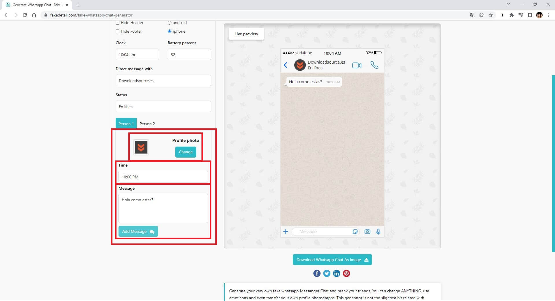
Task: Share on Pinterest icon
Action: pyautogui.click(x=346, y=273)
